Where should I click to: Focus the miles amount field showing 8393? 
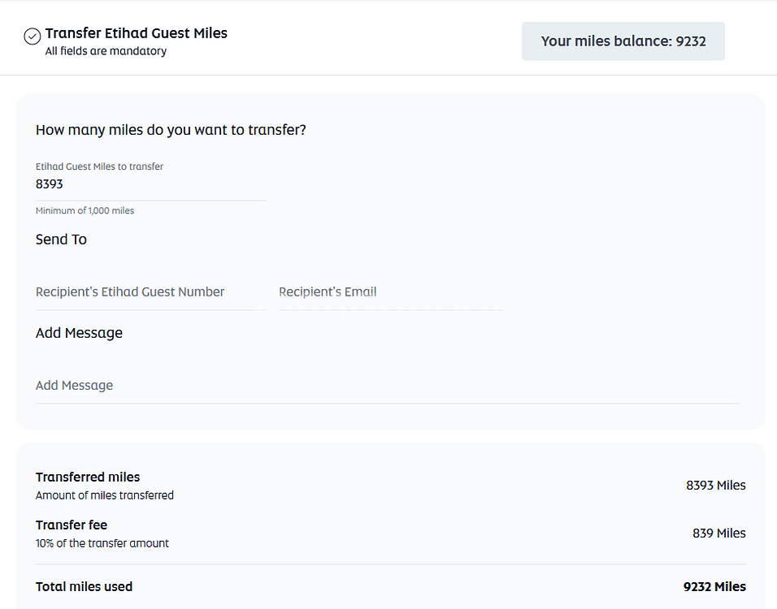point(150,184)
